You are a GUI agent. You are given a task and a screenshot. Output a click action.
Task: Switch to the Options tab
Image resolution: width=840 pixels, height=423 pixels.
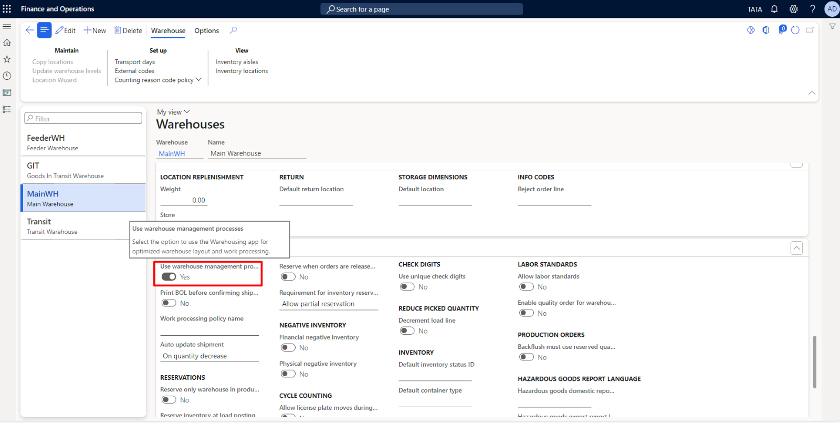click(206, 30)
